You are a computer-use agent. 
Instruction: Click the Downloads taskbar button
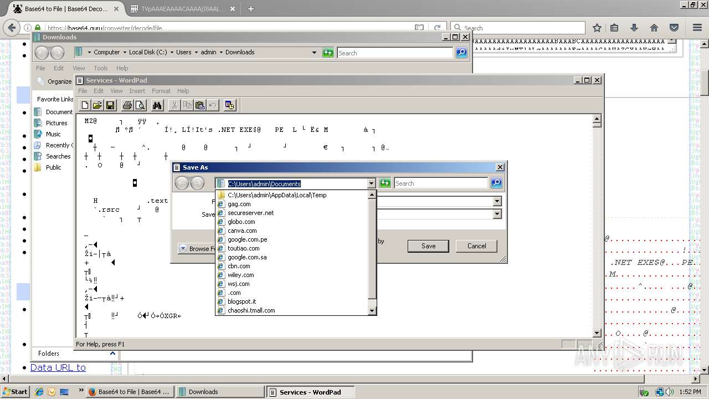pyautogui.click(x=220, y=392)
